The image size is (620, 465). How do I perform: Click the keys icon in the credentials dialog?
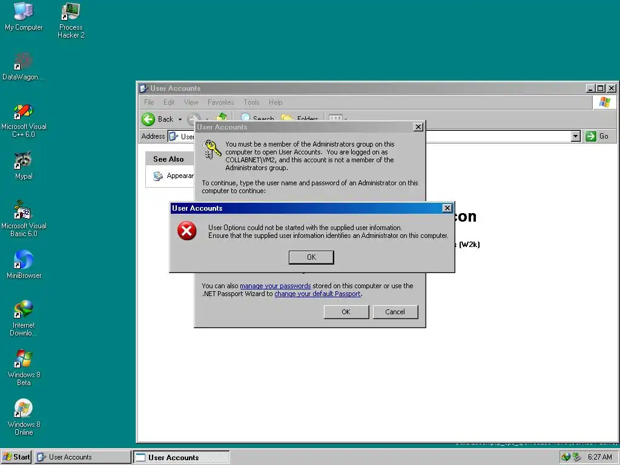(212, 150)
